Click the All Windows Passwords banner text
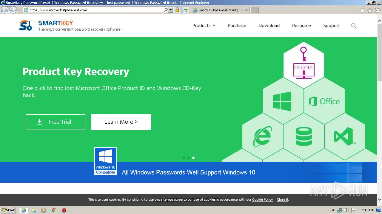The height and width of the screenshot is (214, 382). (x=188, y=172)
